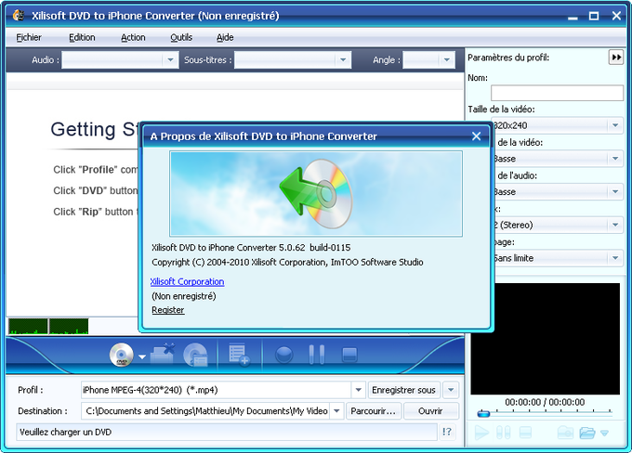Take a snapshot with the camera folder icon
Viewport: 632px width, 453px height.
(565, 433)
